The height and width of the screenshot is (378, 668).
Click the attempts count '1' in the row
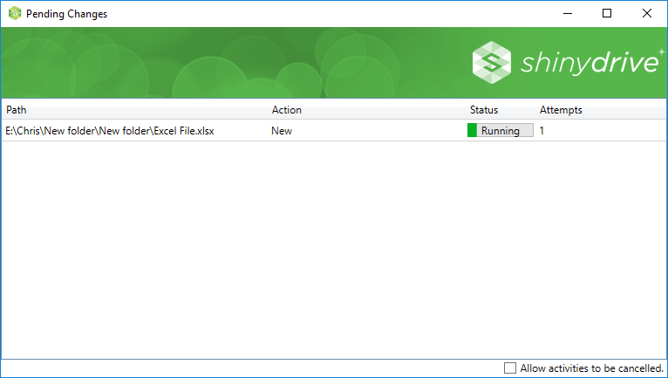tap(542, 131)
